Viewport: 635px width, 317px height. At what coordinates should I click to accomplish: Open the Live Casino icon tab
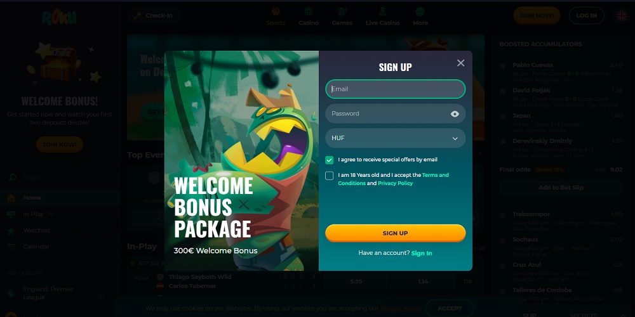point(383,11)
